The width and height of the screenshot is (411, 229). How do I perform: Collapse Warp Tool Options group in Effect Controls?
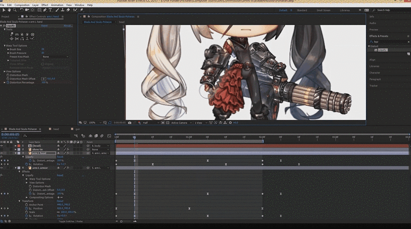5,46
